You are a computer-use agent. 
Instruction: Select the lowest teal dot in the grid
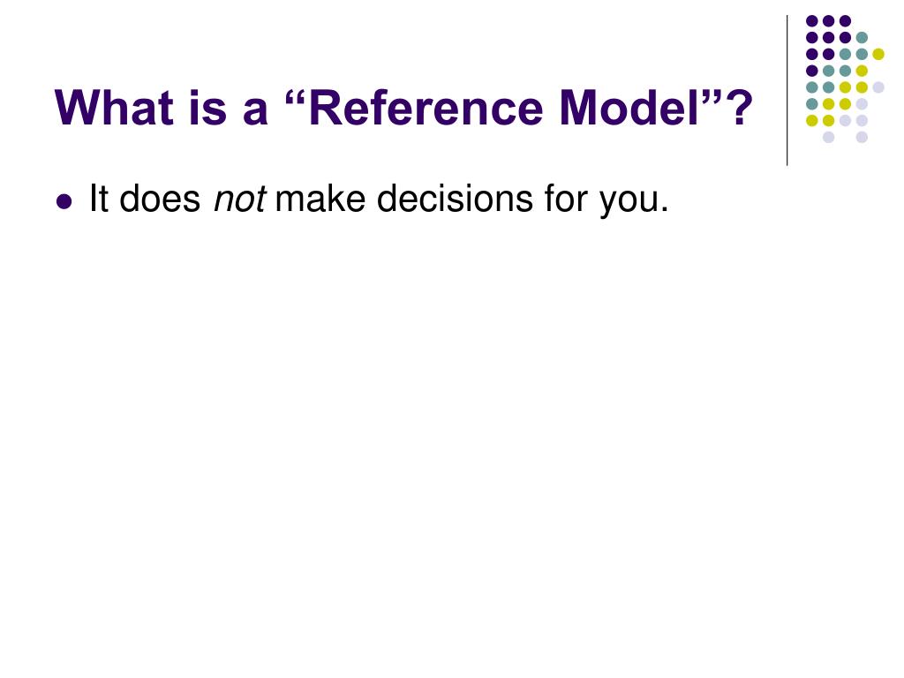(812, 104)
